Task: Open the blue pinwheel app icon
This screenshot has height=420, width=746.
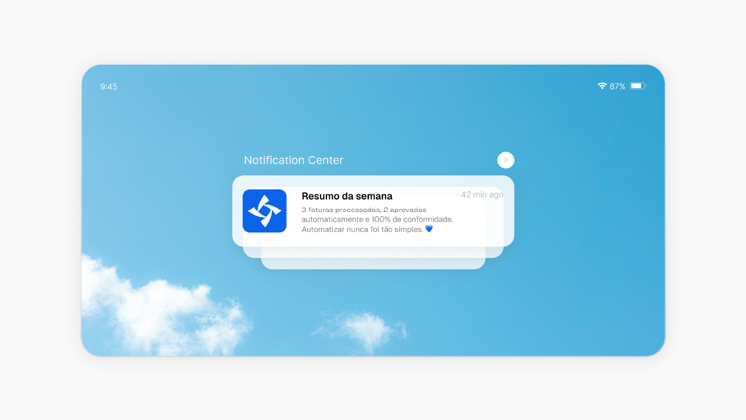Action: [264, 211]
